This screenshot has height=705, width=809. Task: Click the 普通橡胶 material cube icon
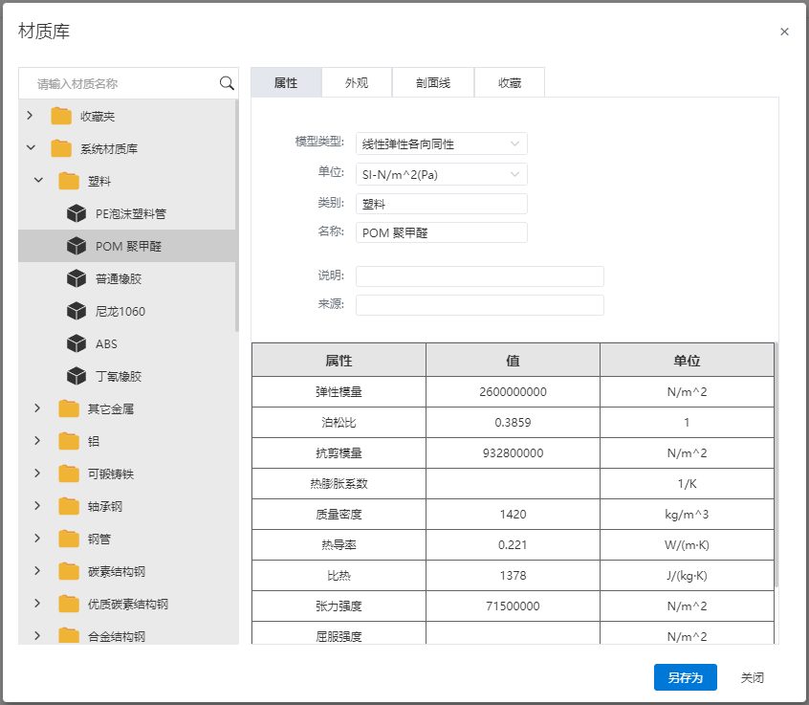click(77, 278)
